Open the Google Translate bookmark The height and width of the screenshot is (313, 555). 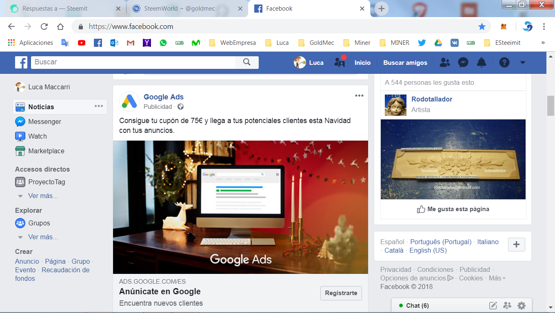65,43
